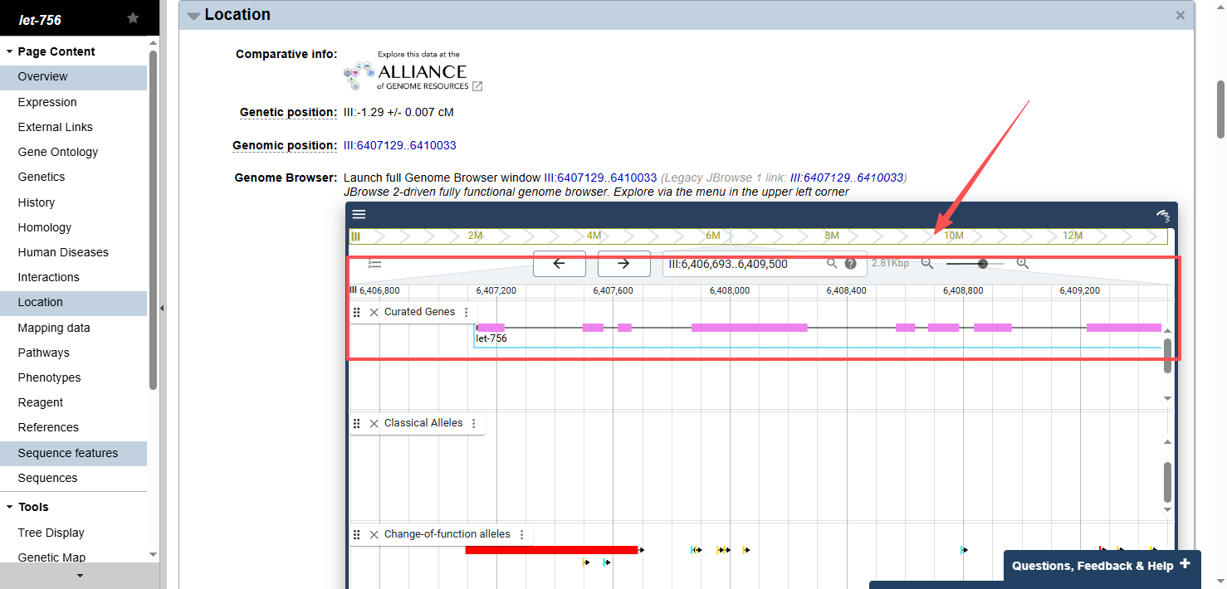Close the Classical Alleles track
1227x589 pixels.
[x=374, y=423]
